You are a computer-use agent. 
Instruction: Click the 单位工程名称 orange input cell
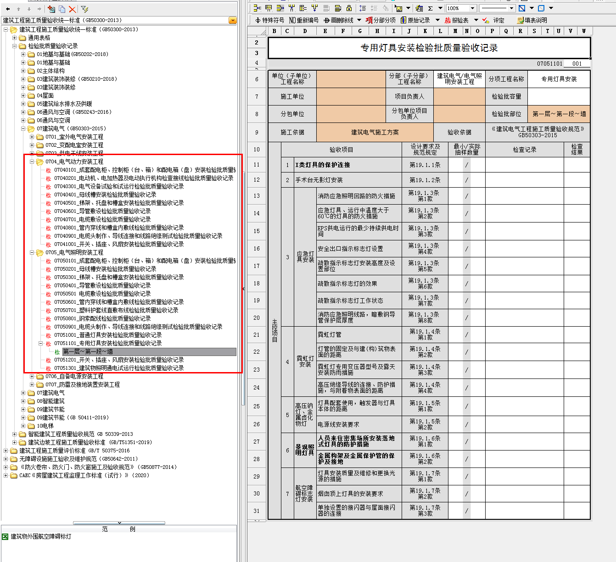pos(351,79)
